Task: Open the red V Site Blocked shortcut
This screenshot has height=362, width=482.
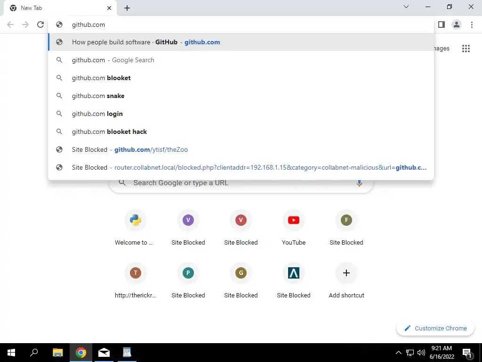Action: [241, 228]
